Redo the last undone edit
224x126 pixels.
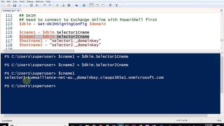pos(50,6)
